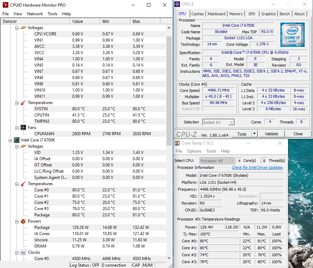Switch to the Memory tab in CPU-Z
This screenshot has height=268, width=313.
pyautogui.click(x=236, y=14)
